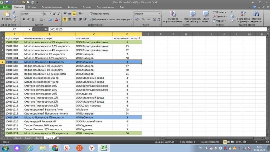Open the font color dropdown arrow
This screenshot has height=152, width=270.
[x=60, y=20]
